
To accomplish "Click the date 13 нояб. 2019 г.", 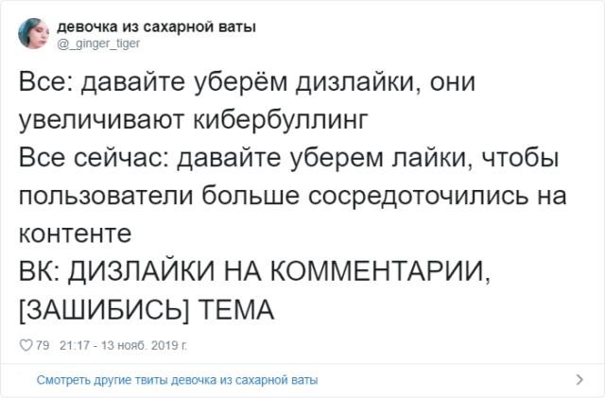I will coord(145,345).
